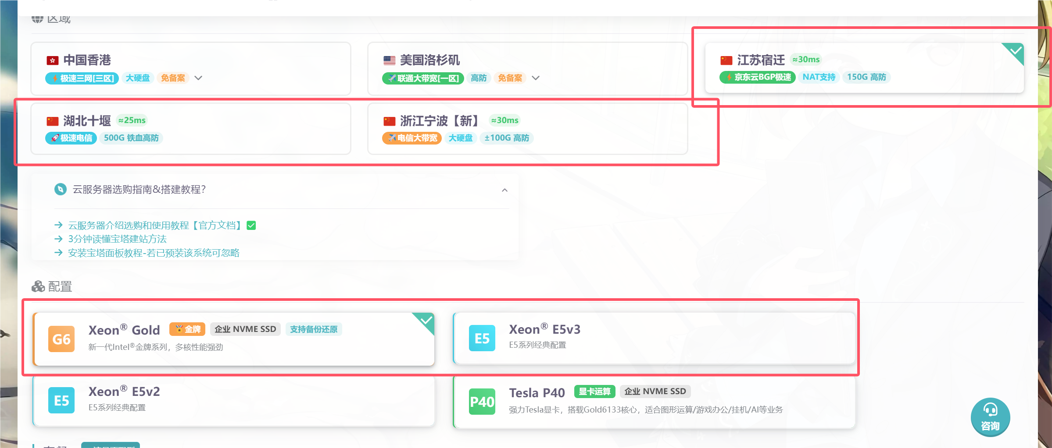
Task: Click the 150G 高防 tag
Action: [866, 77]
